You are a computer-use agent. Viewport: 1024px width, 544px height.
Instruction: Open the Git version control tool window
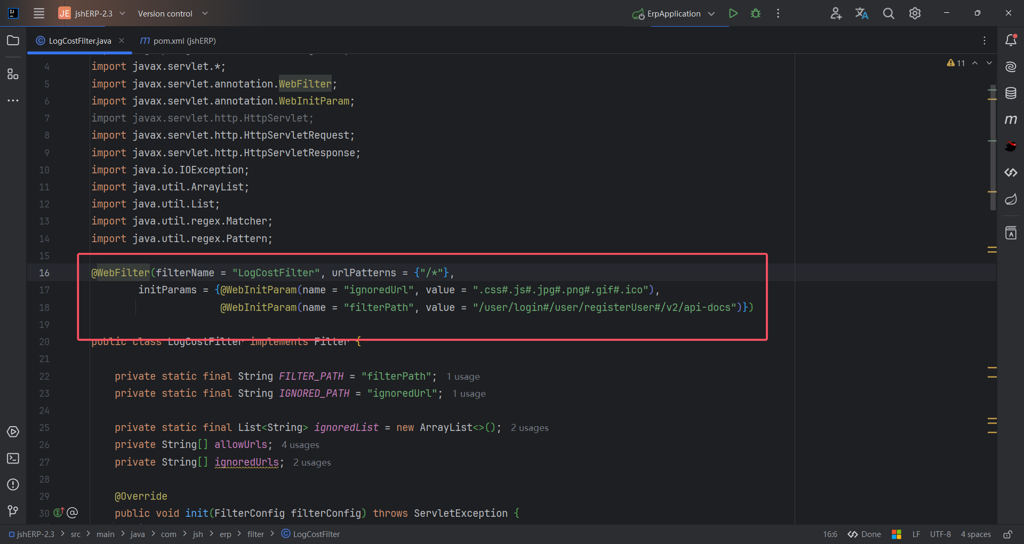click(13, 511)
